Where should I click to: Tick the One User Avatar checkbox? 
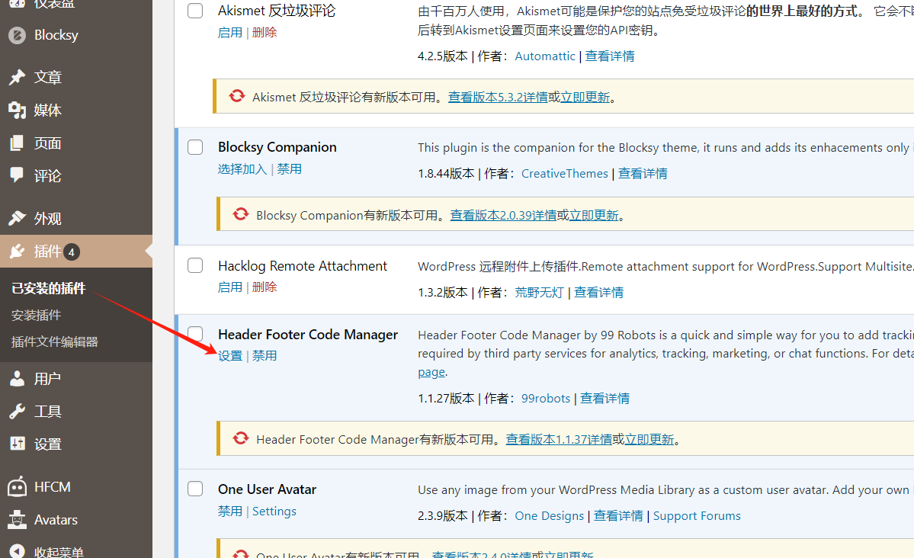(x=195, y=489)
